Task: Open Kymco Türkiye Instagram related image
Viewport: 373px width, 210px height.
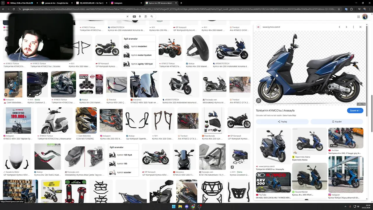Action: click(x=346, y=174)
